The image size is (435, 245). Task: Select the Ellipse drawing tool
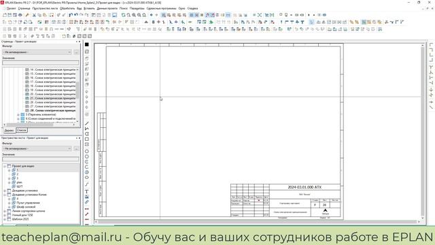pos(87,178)
